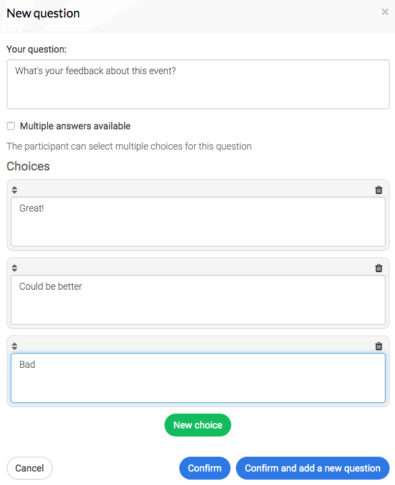
Task: Add a New choice
Action: (197, 425)
